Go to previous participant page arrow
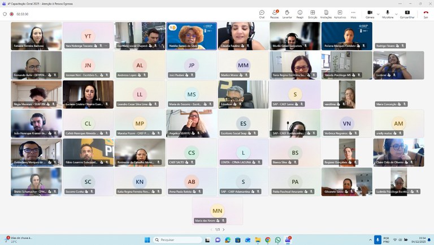Image resolution: width=434 pixels, height=245 pixels. (x=211, y=230)
